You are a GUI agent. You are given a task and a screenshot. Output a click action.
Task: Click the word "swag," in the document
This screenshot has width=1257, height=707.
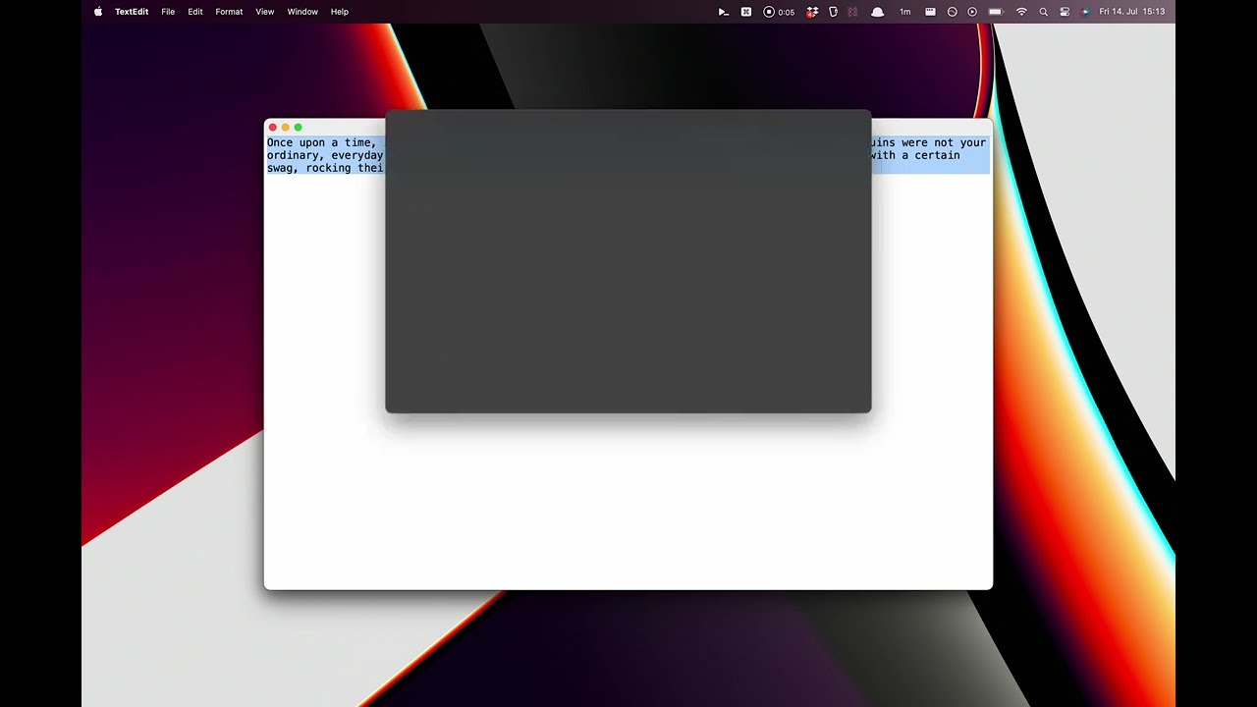pyautogui.click(x=283, y=168)
